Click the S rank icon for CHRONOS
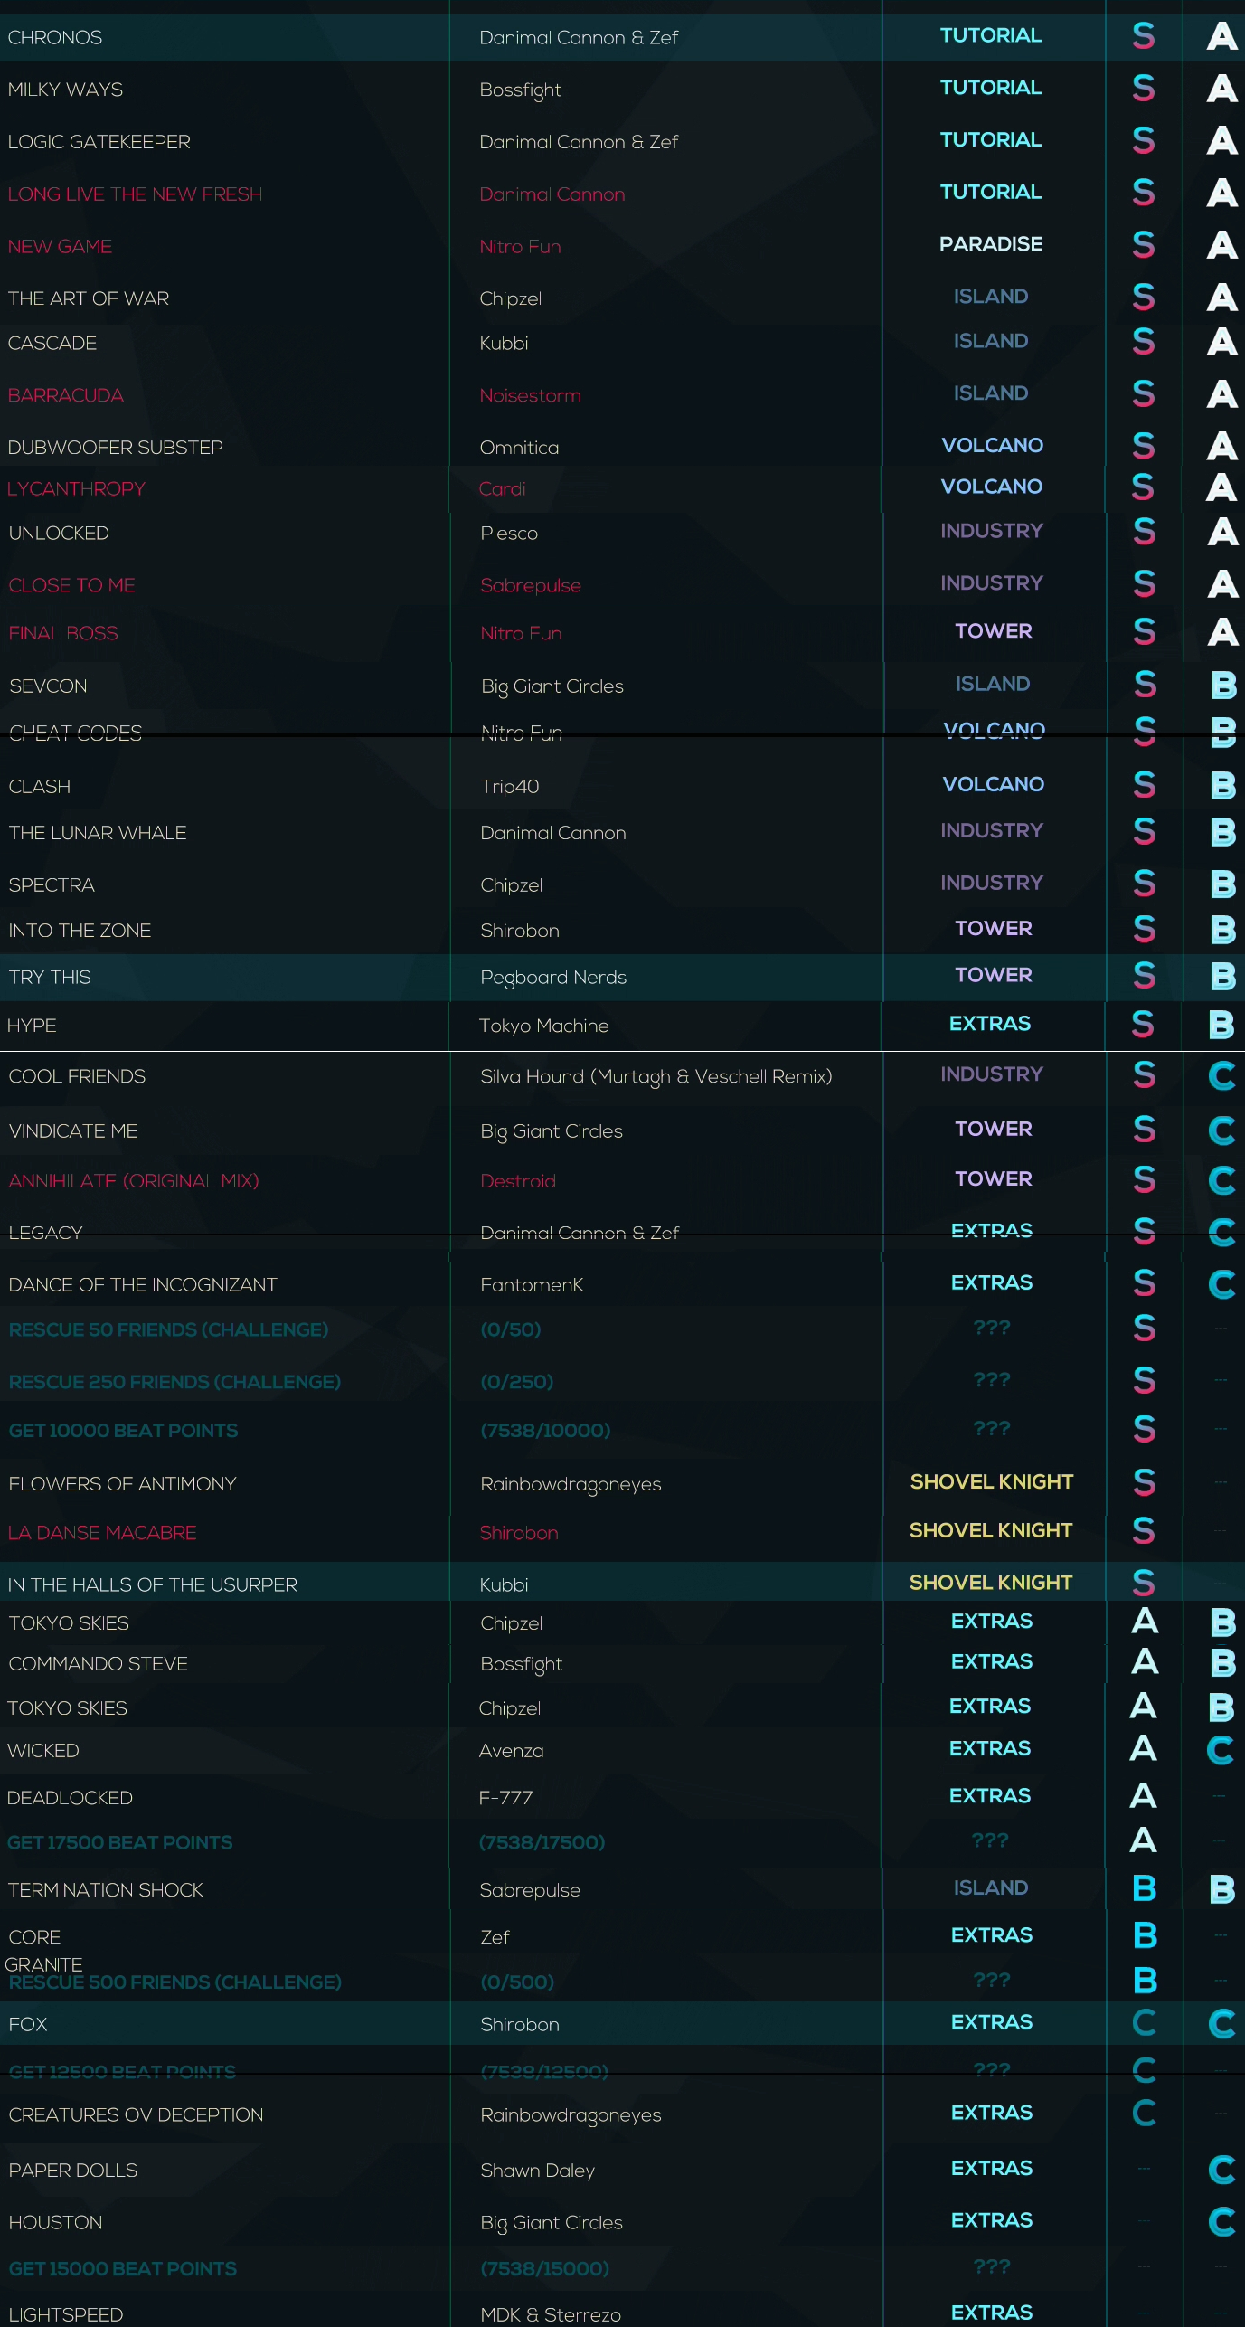This screenshot has height=2327, width=1245. [1143, 36]
